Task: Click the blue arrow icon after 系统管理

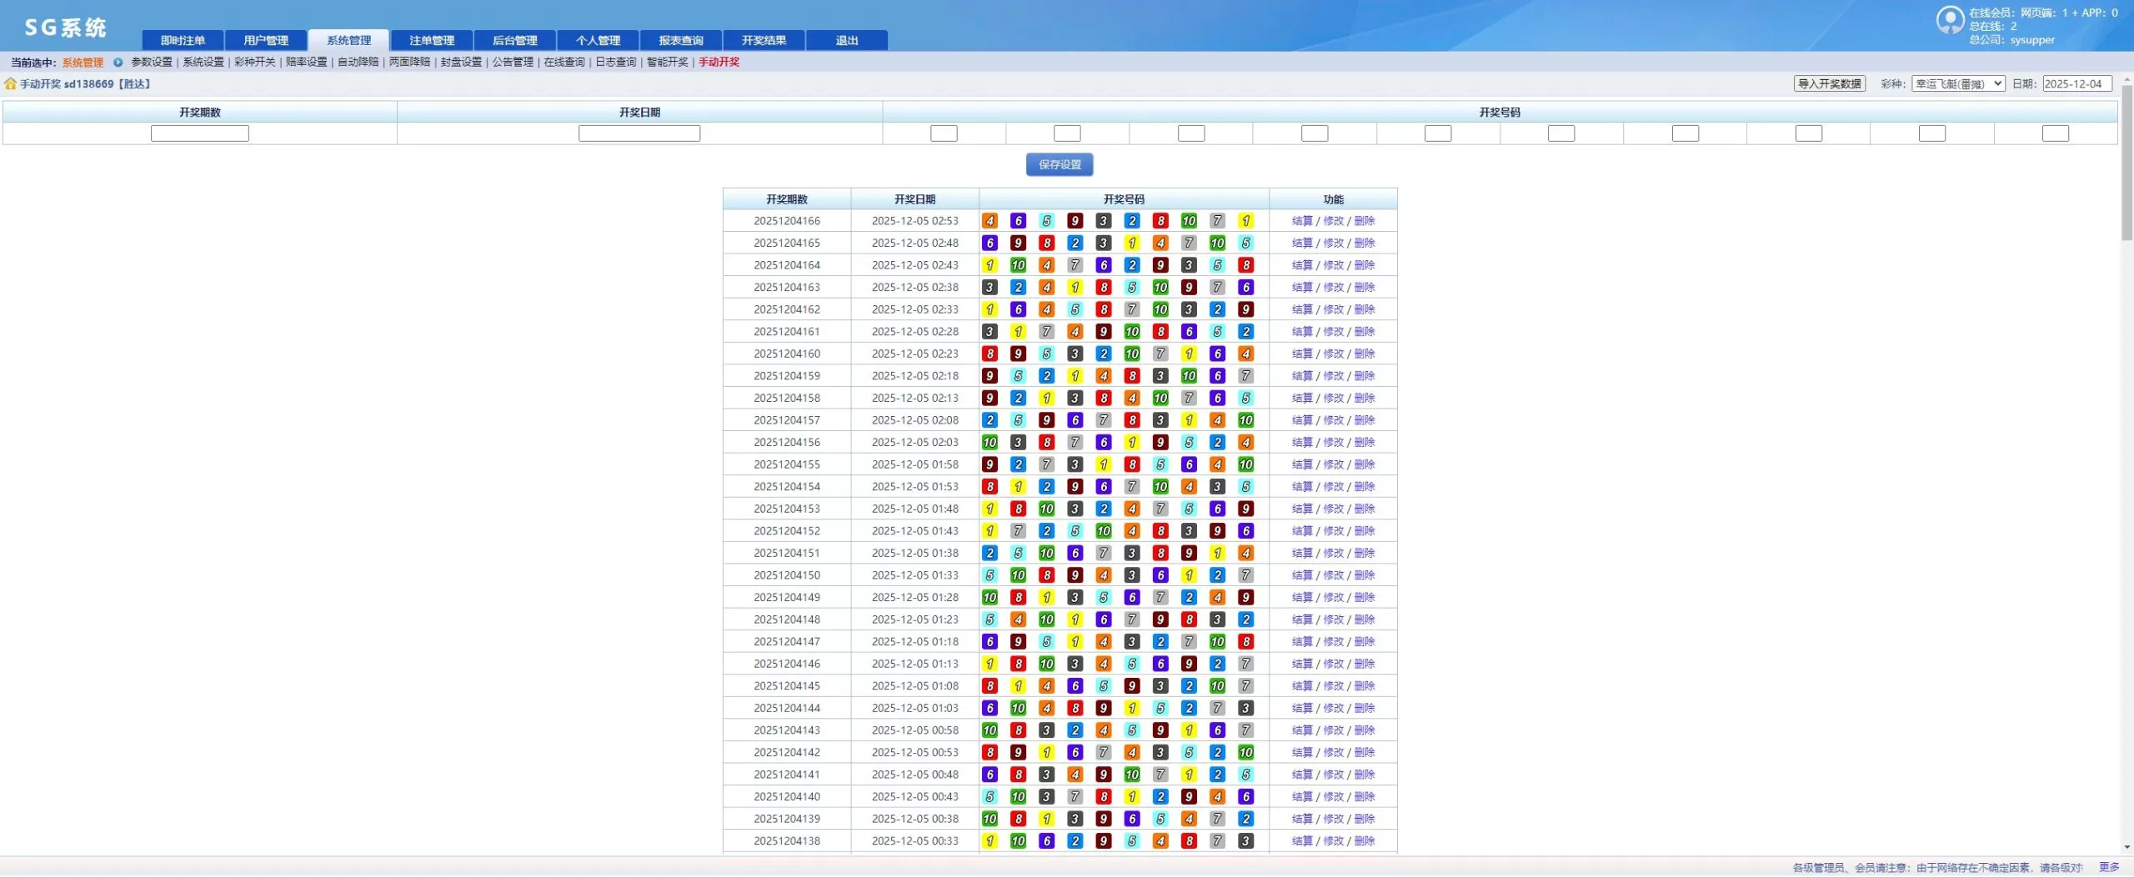Action: point(118,63)
